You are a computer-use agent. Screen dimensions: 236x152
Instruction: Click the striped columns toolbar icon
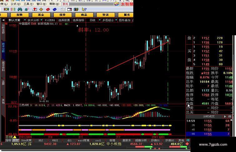click(13, 9)
